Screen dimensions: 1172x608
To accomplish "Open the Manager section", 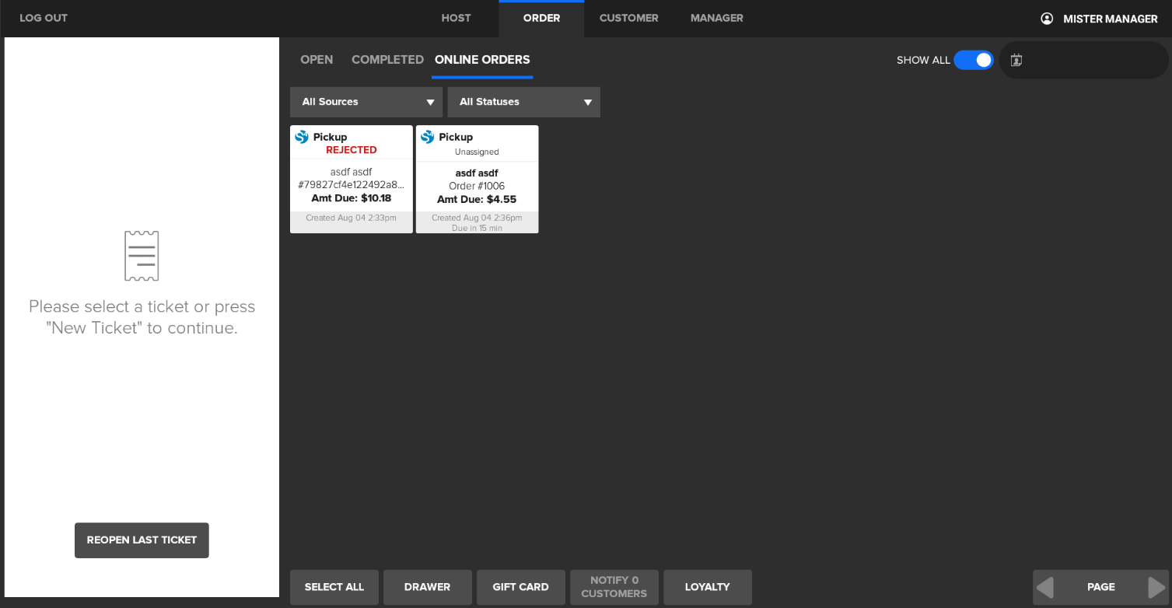I will (716, 18).
